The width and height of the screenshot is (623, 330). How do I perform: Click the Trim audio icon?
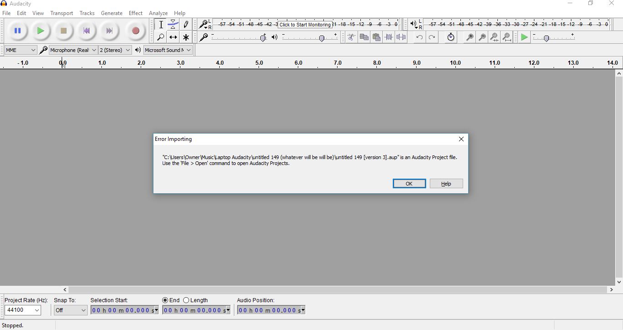[389, 37]
